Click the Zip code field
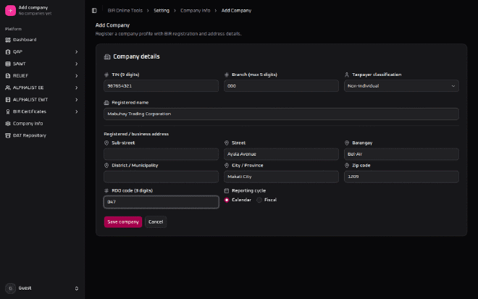The width and height of the screenshot is (478, 299). pos(401,177)
